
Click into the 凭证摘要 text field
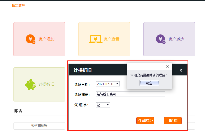point(130,94)
